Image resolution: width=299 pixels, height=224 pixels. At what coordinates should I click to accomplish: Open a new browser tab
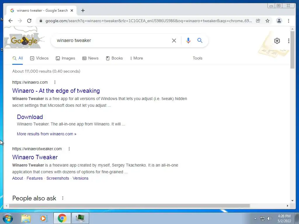click(83, 10)
